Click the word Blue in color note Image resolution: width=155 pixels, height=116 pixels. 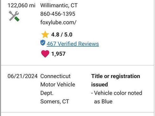107,101
